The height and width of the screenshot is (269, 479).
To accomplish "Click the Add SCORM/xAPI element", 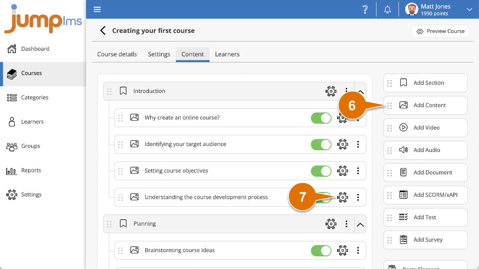I will point(425,195).
